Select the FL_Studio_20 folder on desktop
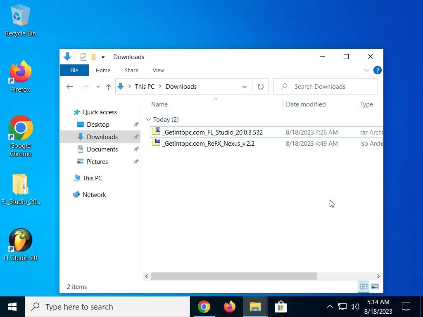423x317 pixels. pyautogui.click(x=21, y=189)
